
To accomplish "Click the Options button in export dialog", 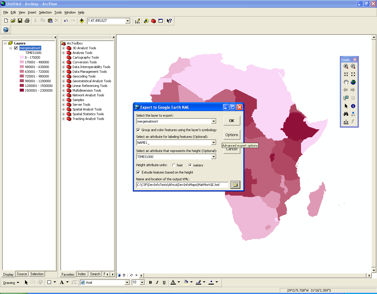I will (232, 135).
